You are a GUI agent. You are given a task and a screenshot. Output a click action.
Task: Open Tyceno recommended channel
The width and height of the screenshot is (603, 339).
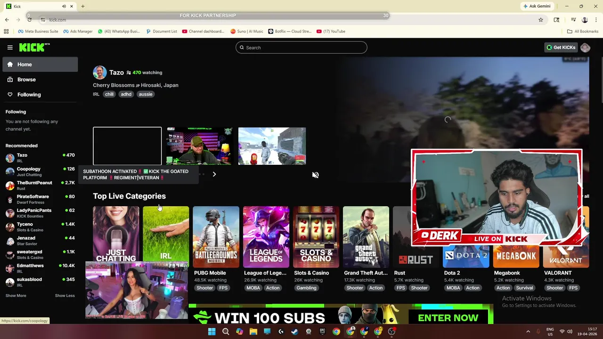point(40,227)
